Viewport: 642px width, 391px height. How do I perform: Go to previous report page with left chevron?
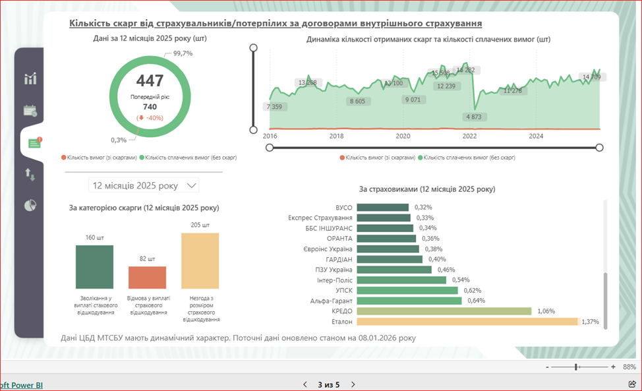click(305, 384)
